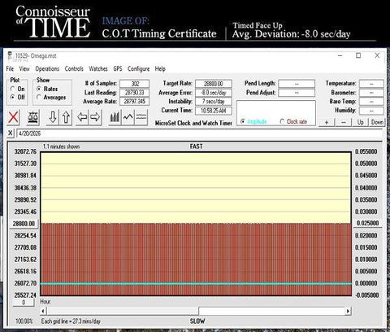390x332 pixels.
Task: Click the red X clear data icon
Action: 13,117
